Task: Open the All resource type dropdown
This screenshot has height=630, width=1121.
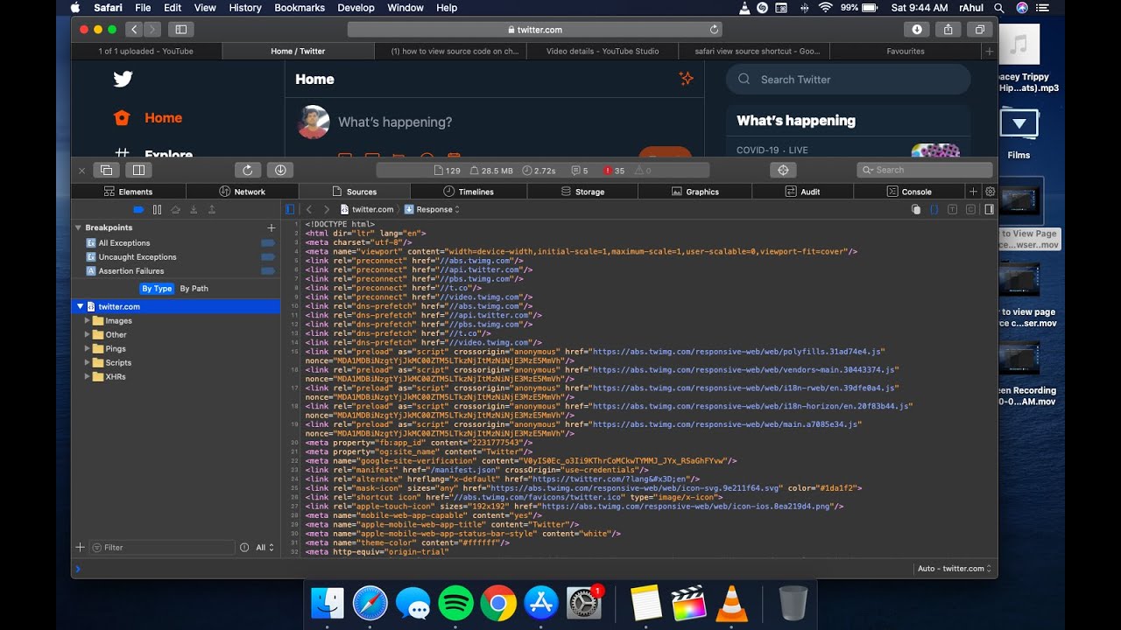Action: click(264, 548)
